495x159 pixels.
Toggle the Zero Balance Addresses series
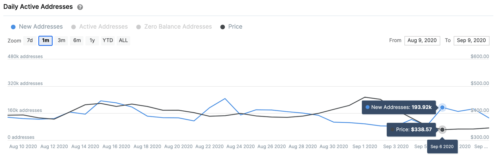click(178, 27)
